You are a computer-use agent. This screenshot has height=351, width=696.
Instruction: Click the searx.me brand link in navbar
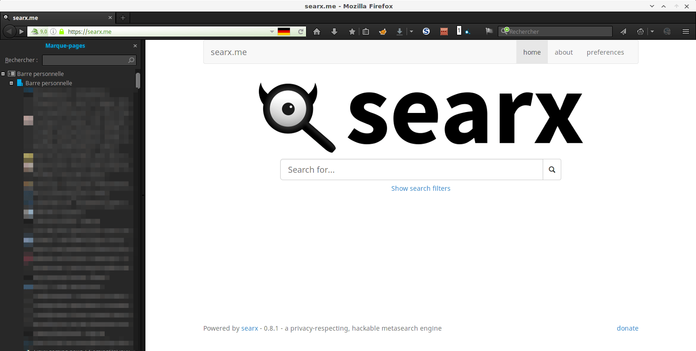[229, 52]
